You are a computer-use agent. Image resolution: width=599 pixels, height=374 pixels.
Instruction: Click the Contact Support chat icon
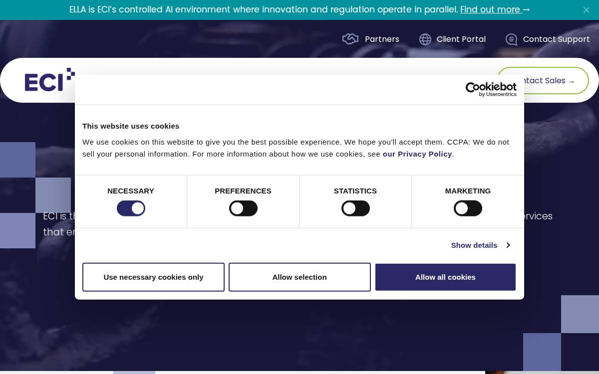512,39
